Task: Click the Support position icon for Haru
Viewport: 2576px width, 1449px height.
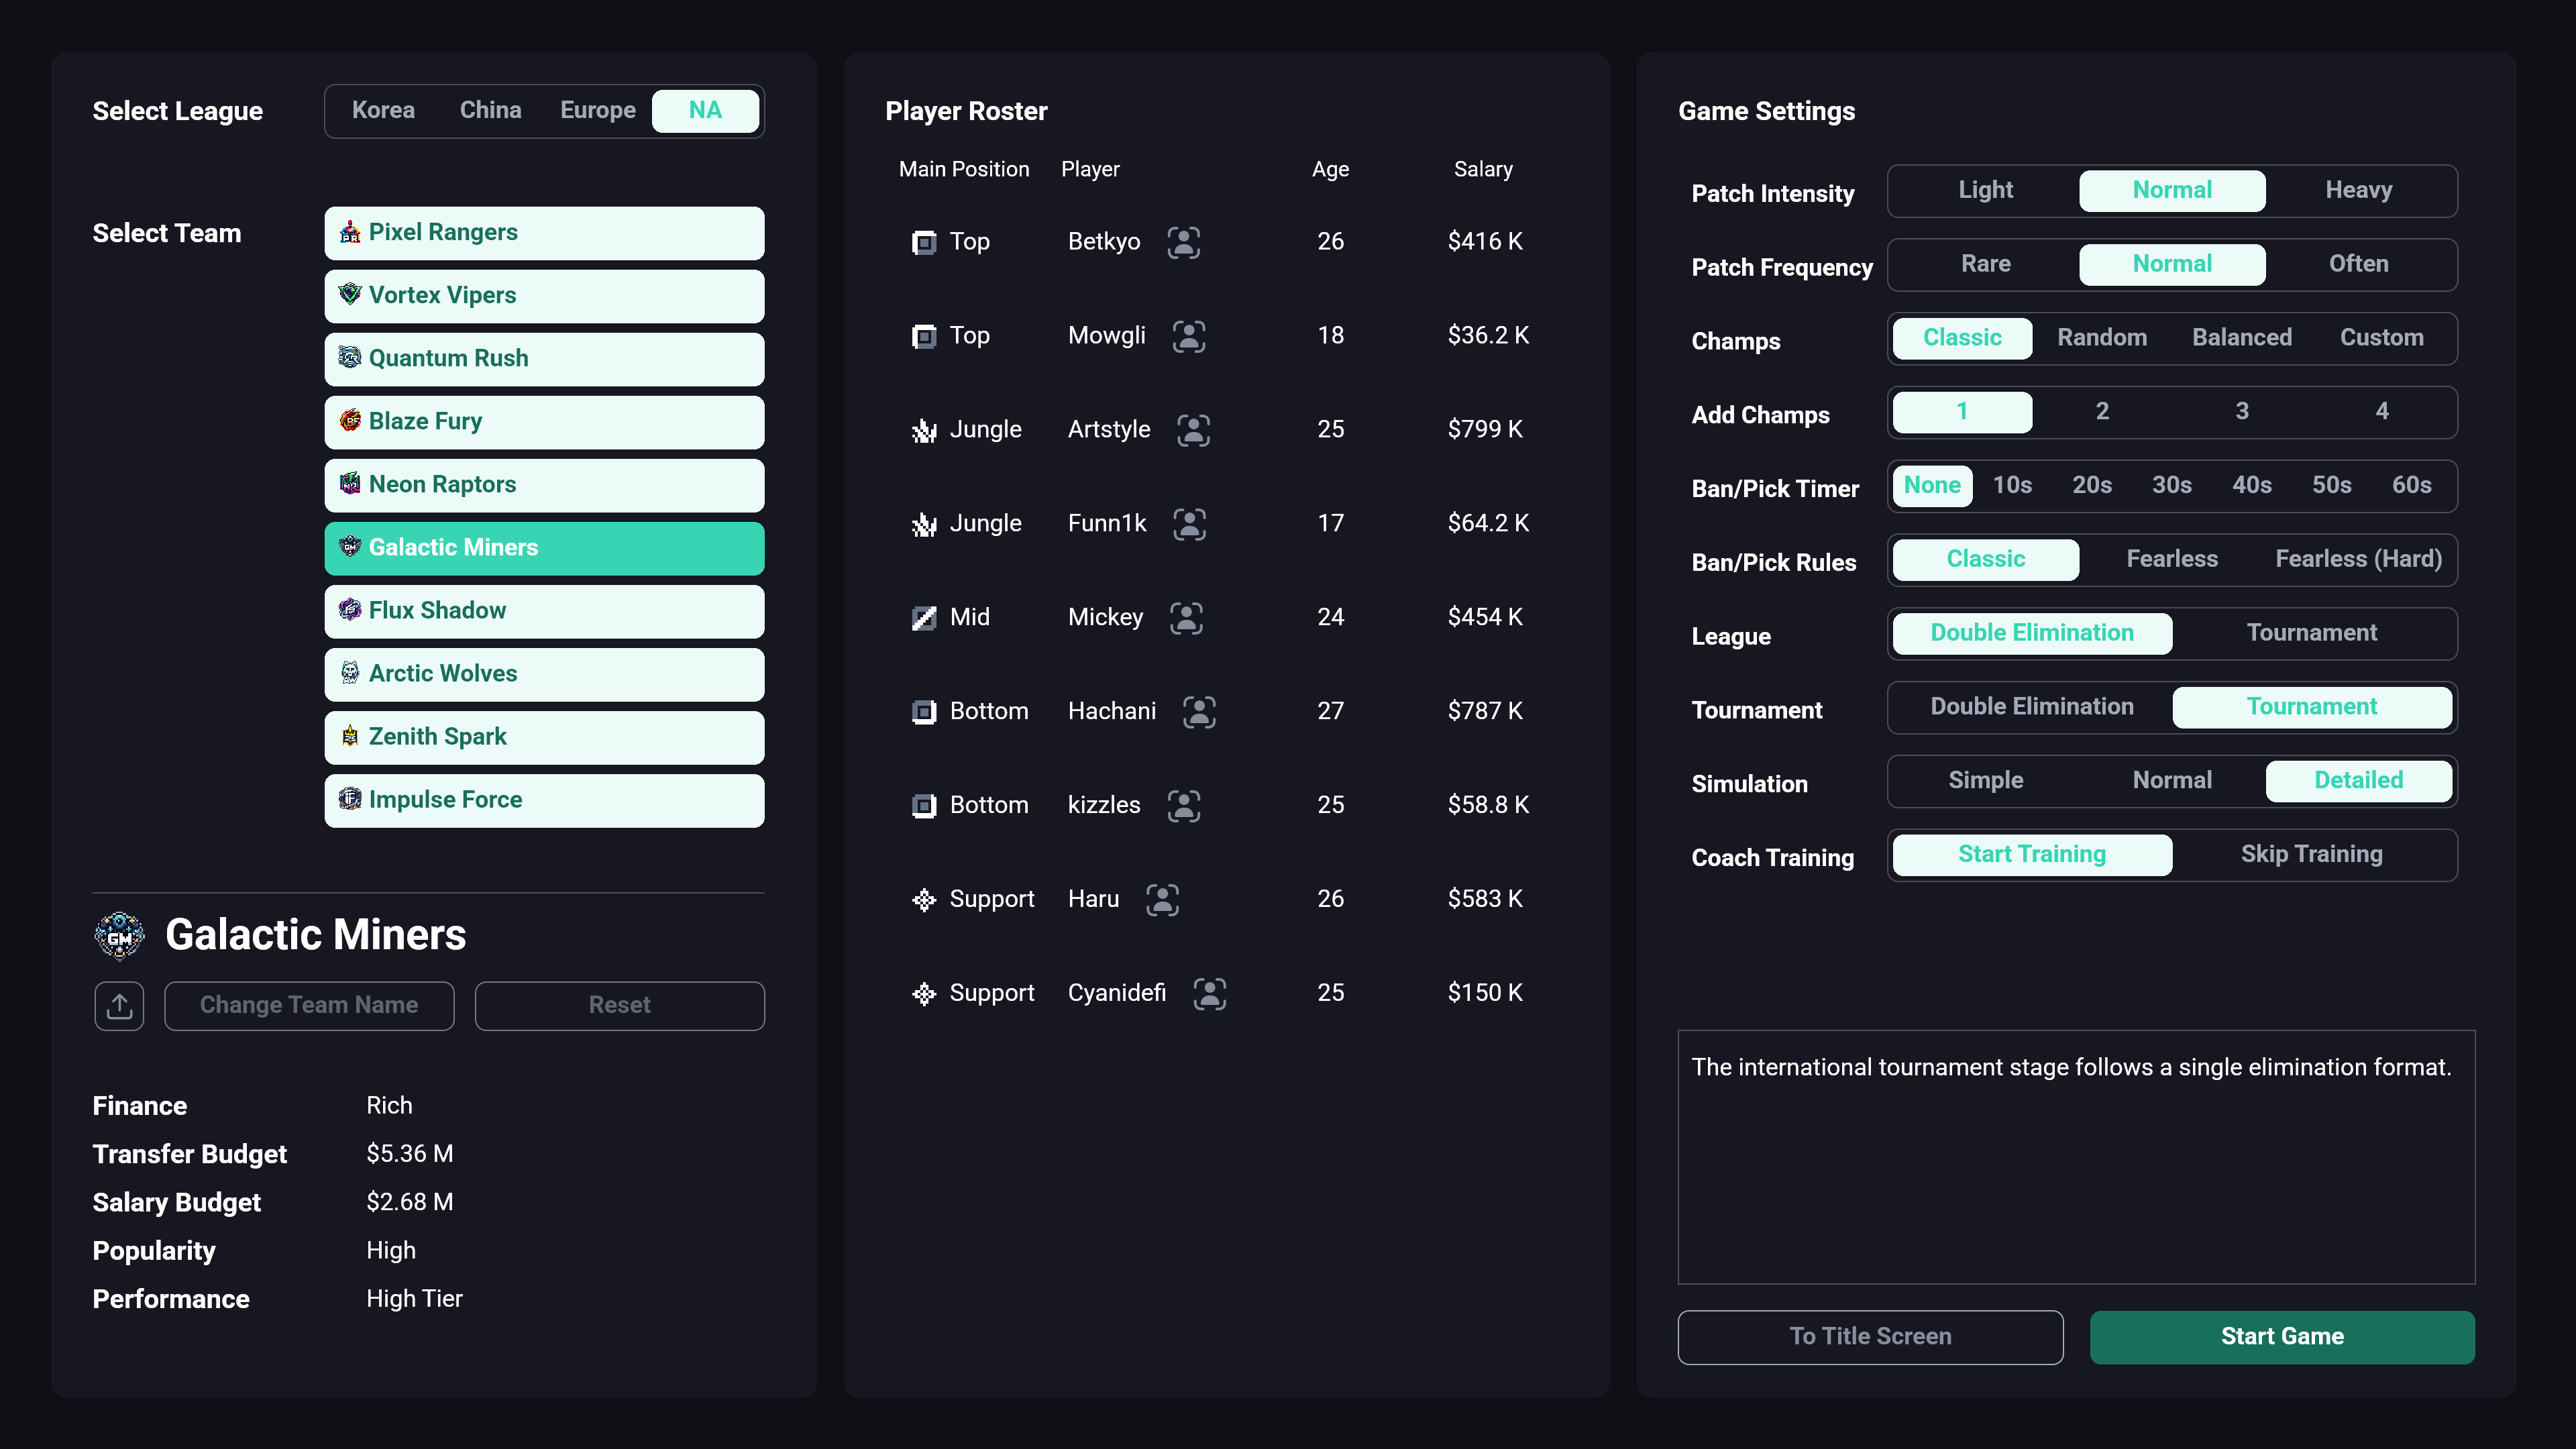Action: tap(924, 900)
